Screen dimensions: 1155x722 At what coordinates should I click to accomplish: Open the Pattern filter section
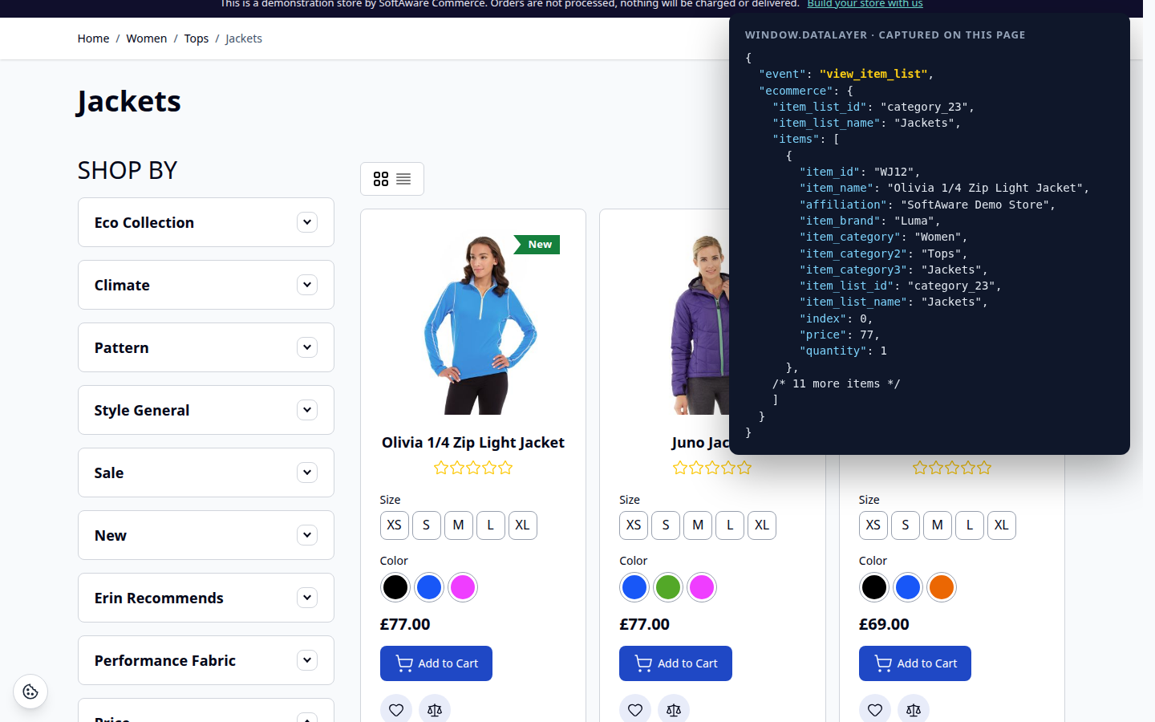pyautogui.click(x=206, y=347)
